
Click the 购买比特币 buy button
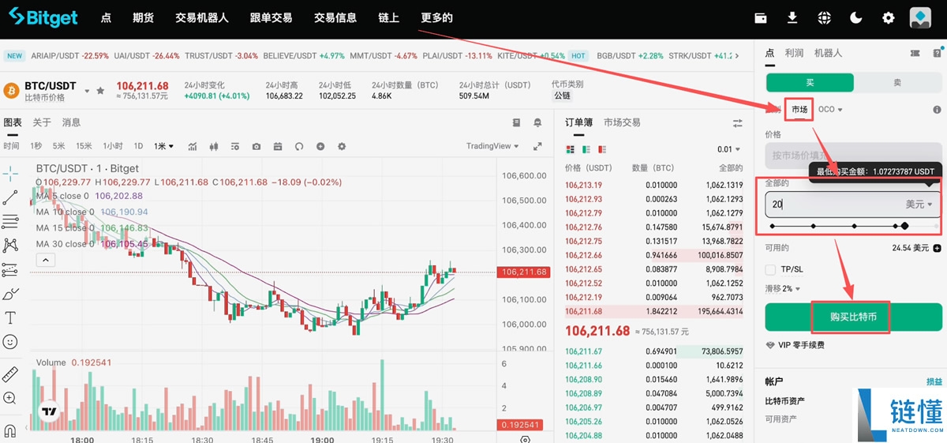coord(854,317)
